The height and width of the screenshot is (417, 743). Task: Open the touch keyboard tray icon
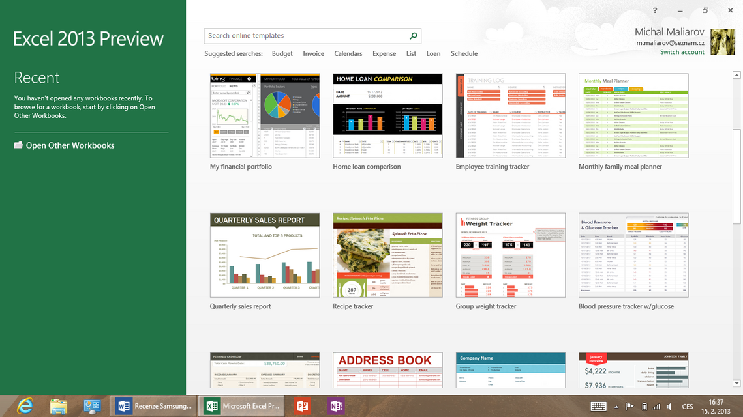coord(598,407)
